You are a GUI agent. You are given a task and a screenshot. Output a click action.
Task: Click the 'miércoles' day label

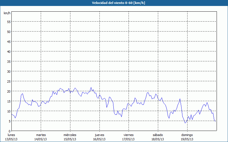(x=70, y=135)
